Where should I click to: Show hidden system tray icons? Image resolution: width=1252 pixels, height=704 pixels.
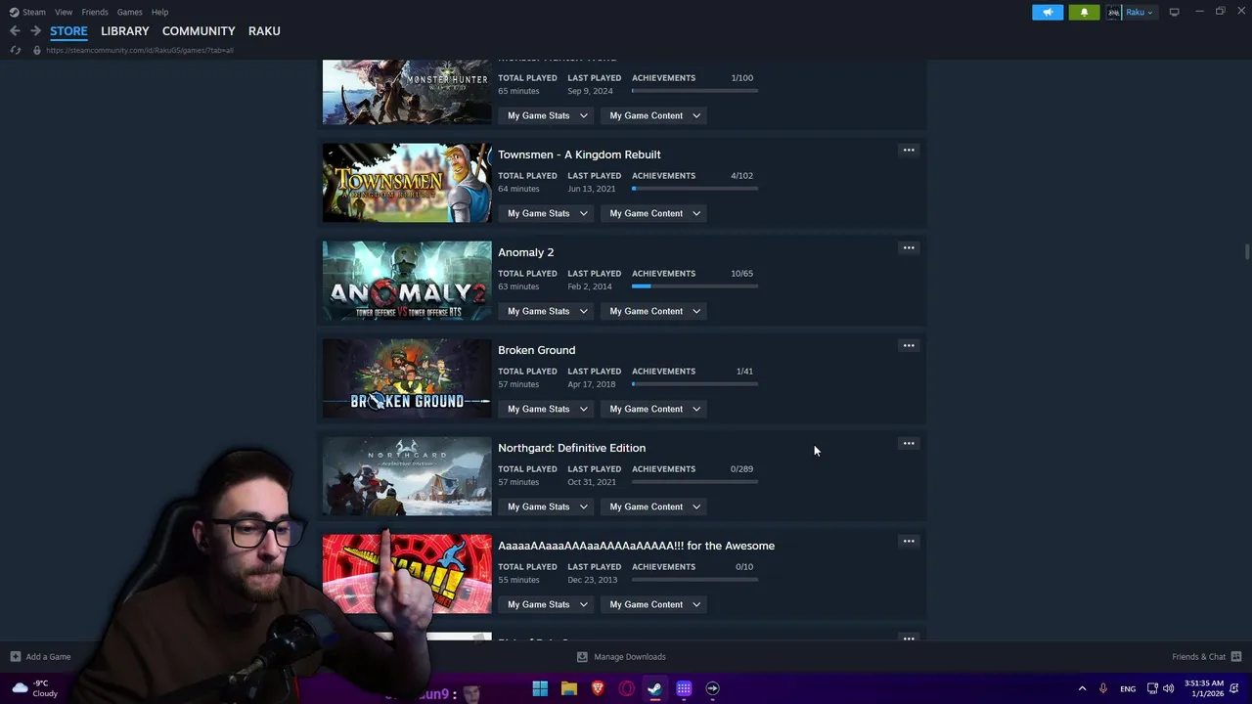(x=1082, y=688)
